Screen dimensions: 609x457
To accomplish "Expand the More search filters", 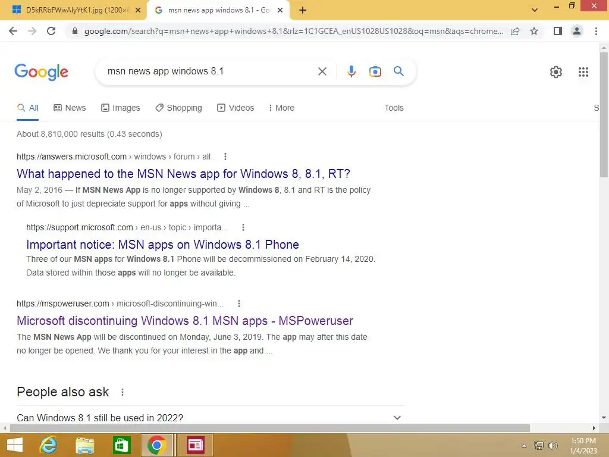I will click(x=281, y=108).
